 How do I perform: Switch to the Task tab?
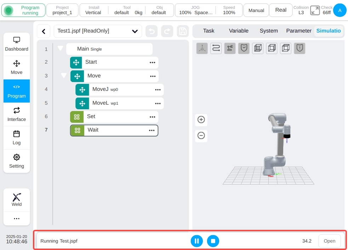point(209,31)
